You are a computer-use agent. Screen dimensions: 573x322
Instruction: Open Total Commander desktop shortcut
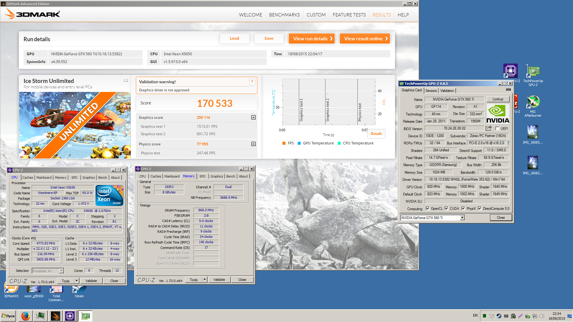point(56,294)
